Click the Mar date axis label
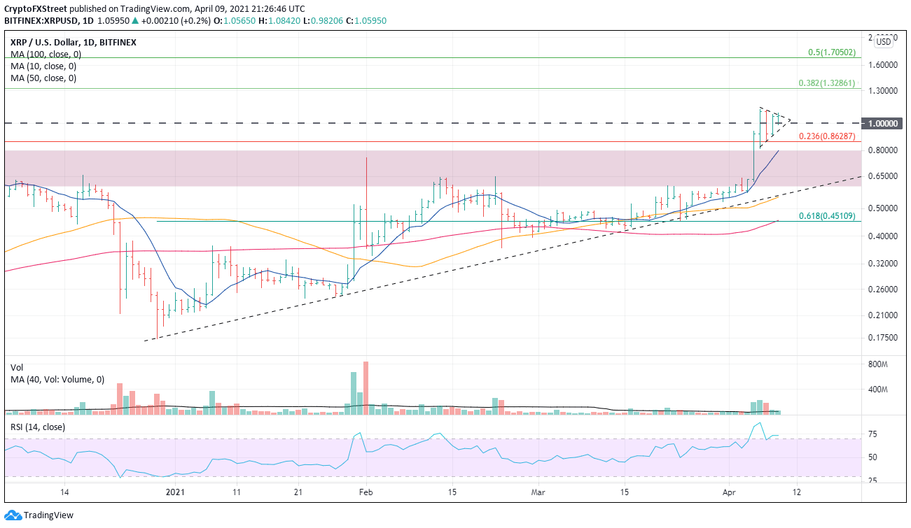911x528 pixels. click(x=537, y=492)
